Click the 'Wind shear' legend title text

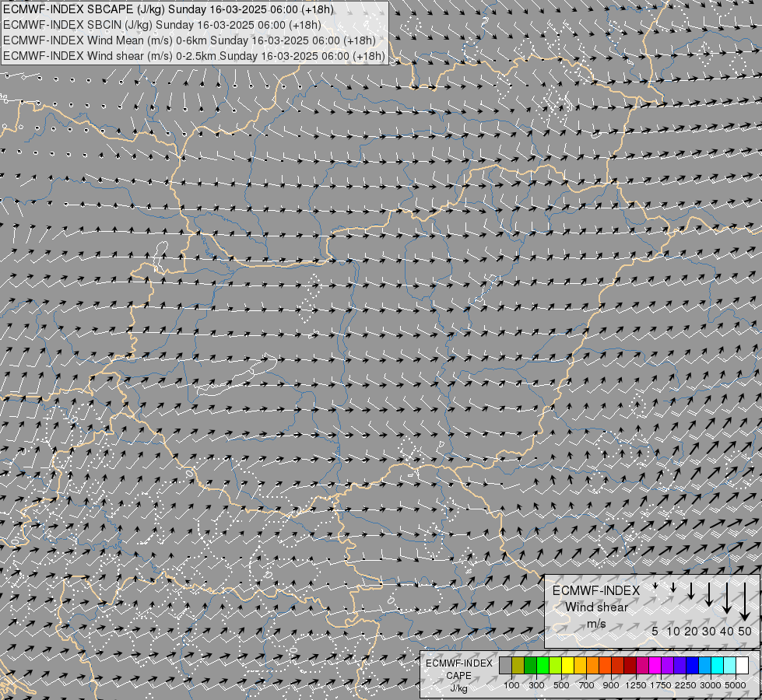596,607
